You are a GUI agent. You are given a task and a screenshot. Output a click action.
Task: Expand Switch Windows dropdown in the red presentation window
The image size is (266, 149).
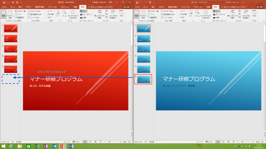coord(113,14)
